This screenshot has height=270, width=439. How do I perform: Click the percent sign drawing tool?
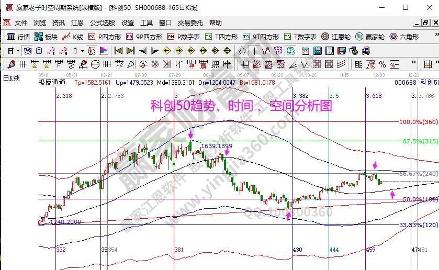382,64
